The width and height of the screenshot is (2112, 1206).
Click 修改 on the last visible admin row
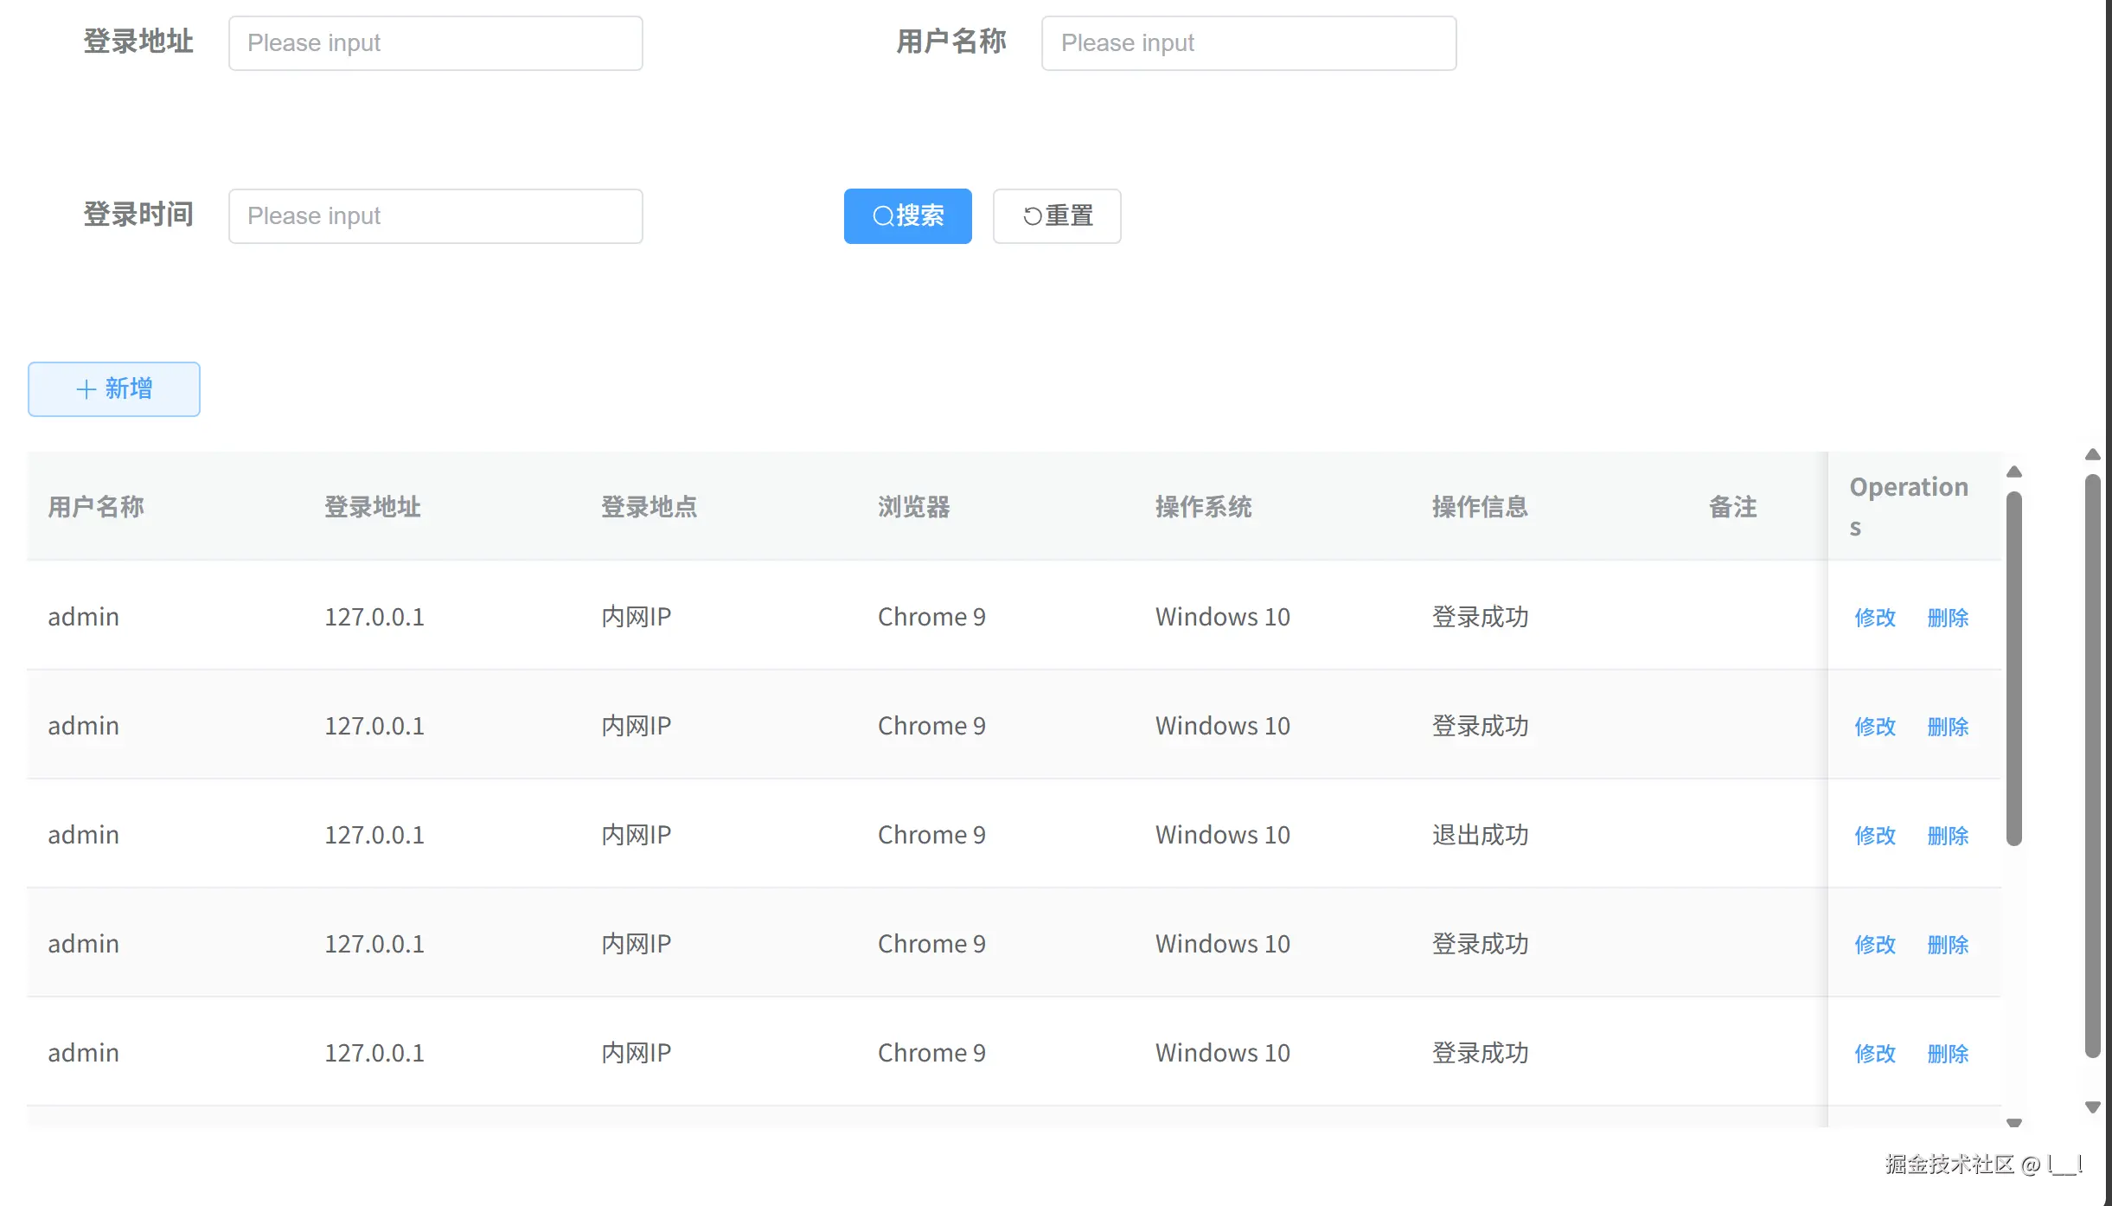tap(1874, 1053)
